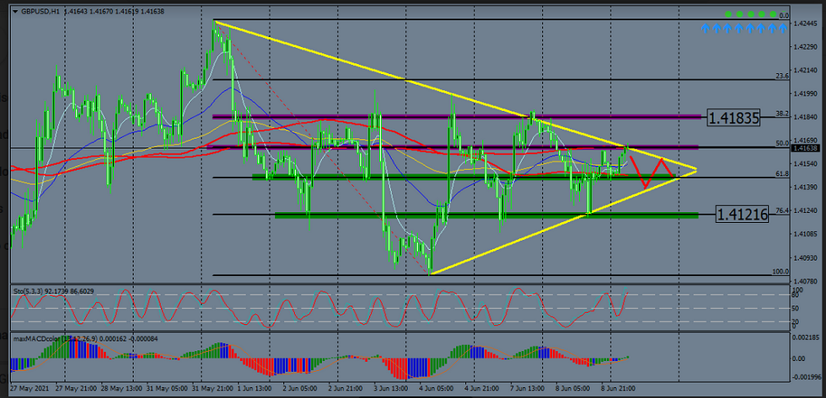Viewport: 826px width, 398px height.
Task: Click the yellow triangle's right apex
Action: [x=696, y=171]
